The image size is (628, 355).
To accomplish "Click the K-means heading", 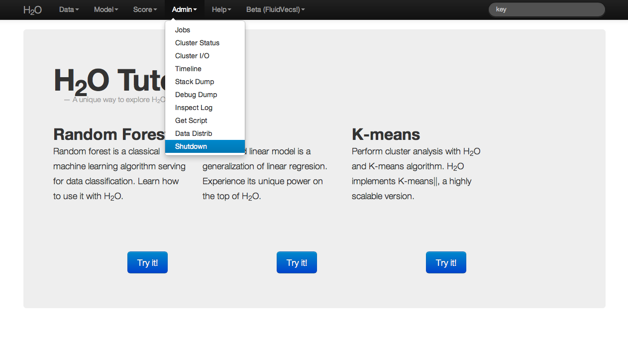I will [x=386, y=134].
